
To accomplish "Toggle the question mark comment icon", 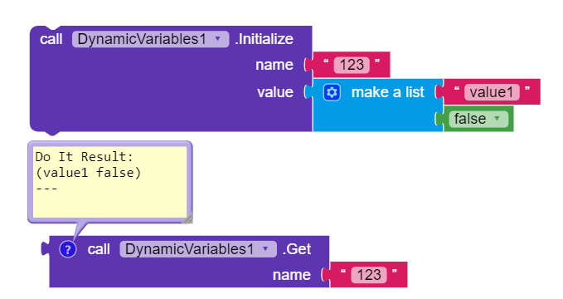I will (x=68, y=249).
